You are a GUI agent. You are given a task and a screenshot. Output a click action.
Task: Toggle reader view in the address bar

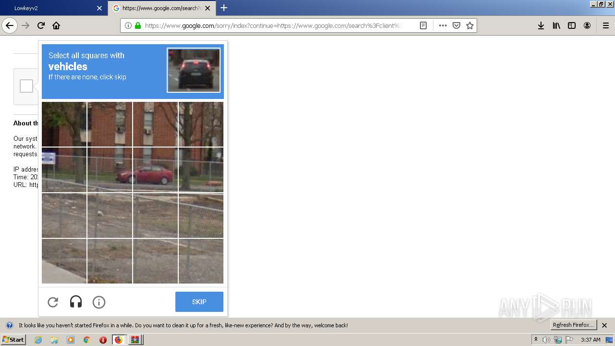point(423,25)
